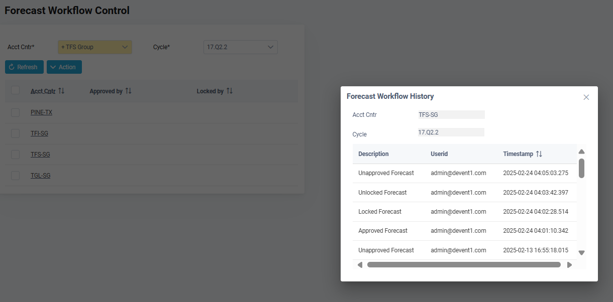Open the TGL-SG account link
This screenshot has height=302, width=613.
pos(40,176)
